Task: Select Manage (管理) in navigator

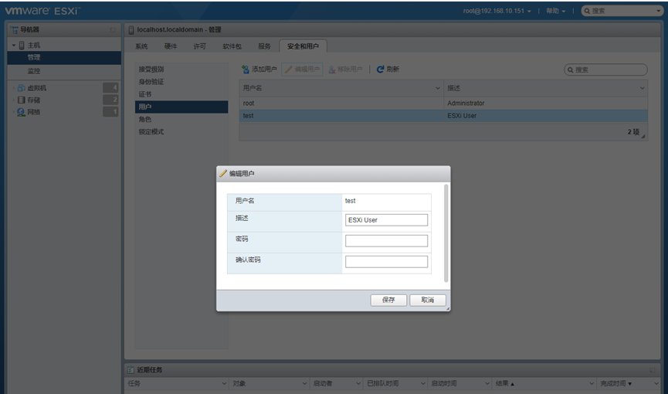Action: 64,58
